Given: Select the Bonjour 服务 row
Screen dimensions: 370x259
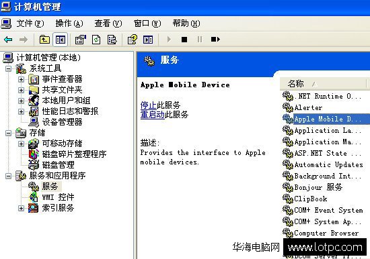Looking at the screenshot, I should coord(312,187).
